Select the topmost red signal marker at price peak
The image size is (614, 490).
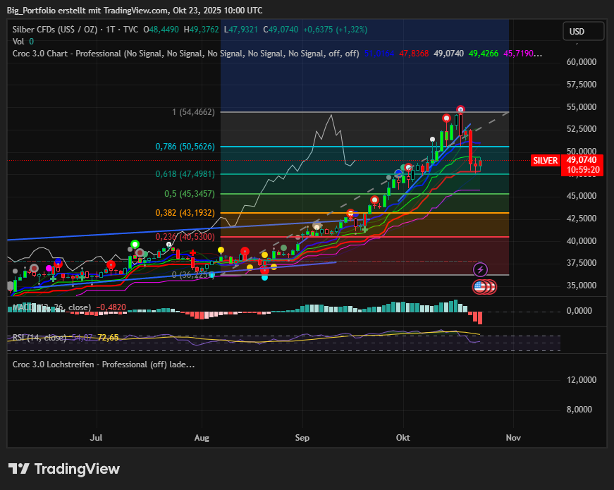[x=460, y=110]
